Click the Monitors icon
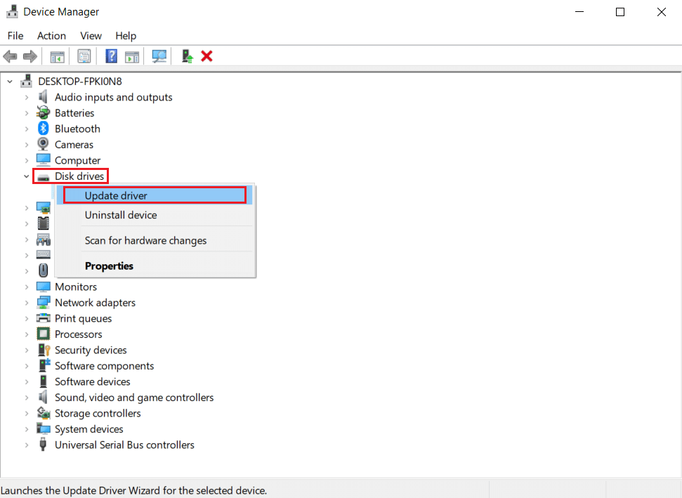The height and width of the screenshot is (498, 682). click(x=43, y=287)
